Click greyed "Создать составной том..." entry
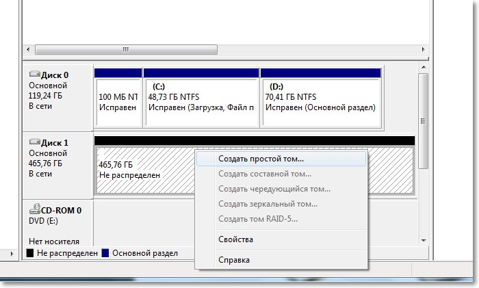This screenshot has height=288, width=479. pos(263,173)
